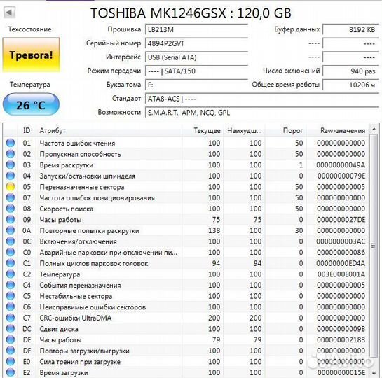This screenshot has height=378, width=382.
Task: Select status dot of События переназначения row
Action: (x=11, y=285)
